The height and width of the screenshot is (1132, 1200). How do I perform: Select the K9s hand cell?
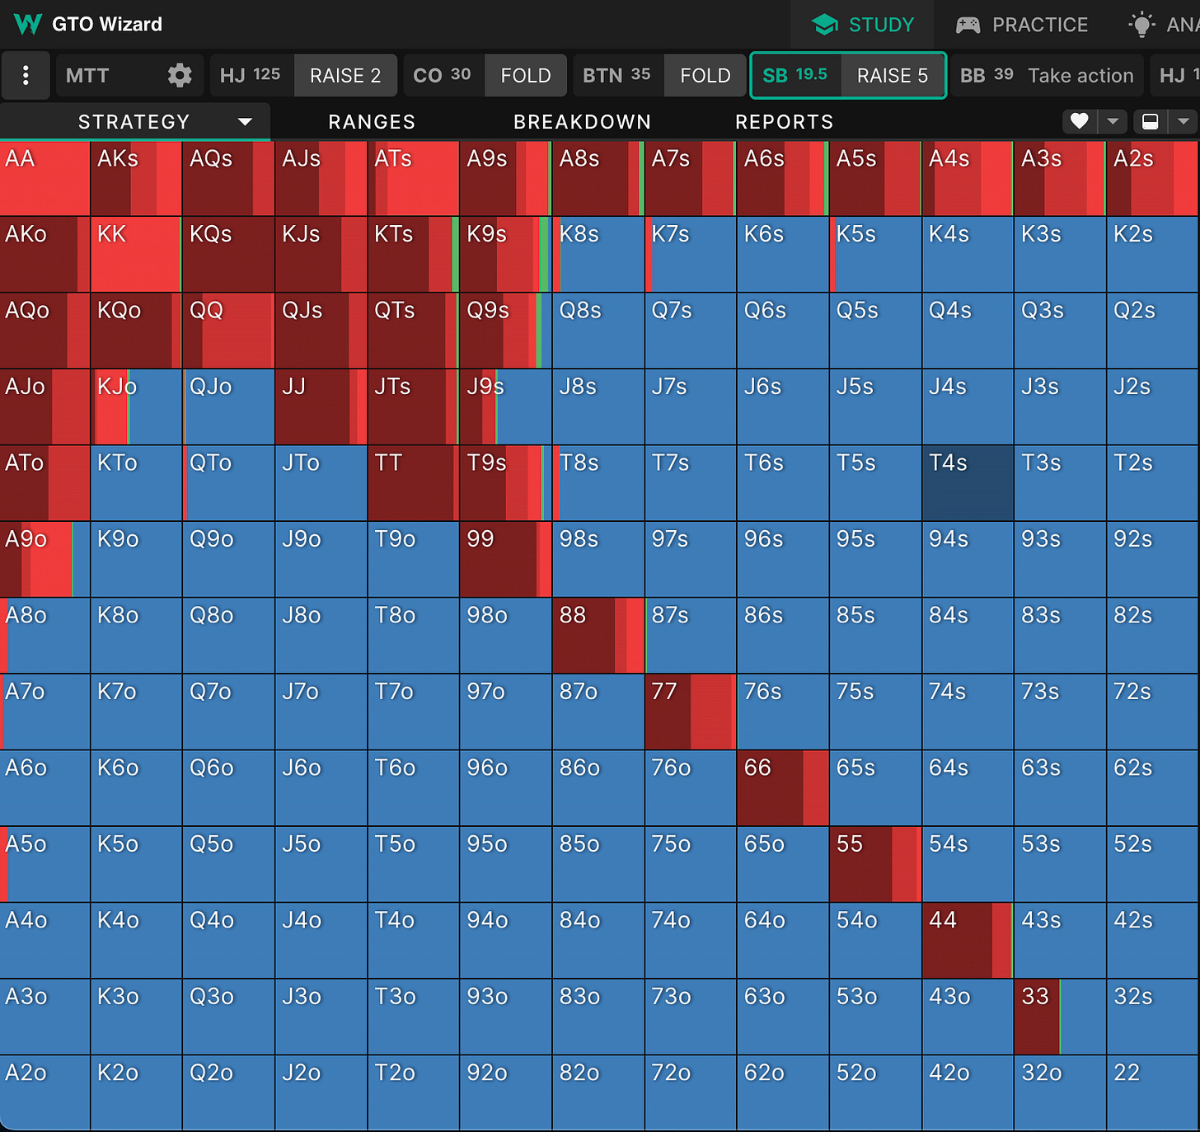click(x=505, y=254)
